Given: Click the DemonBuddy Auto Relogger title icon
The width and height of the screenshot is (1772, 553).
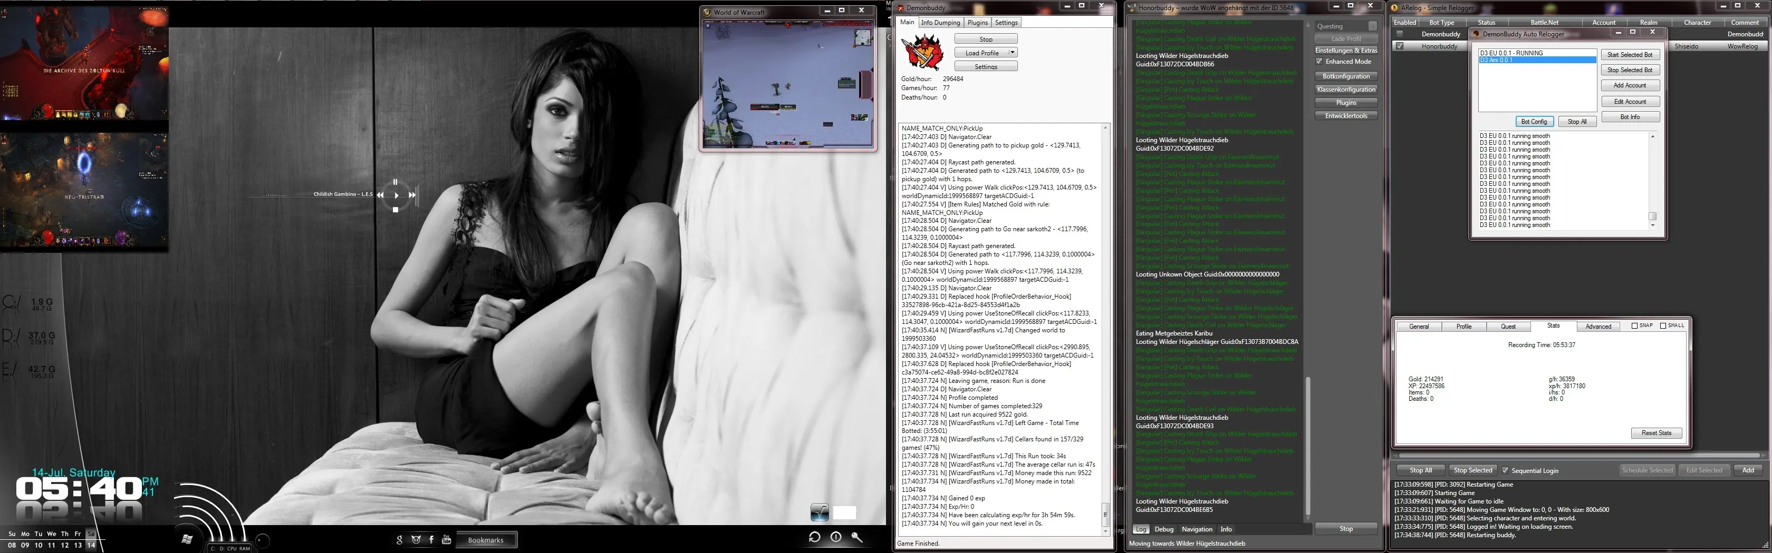Looking at the screenshot, I should 1476,34.
